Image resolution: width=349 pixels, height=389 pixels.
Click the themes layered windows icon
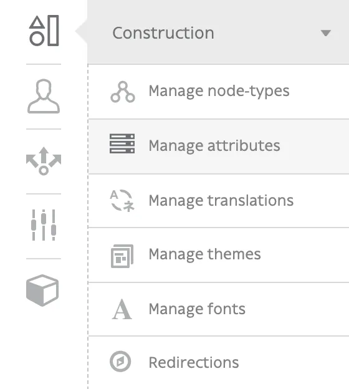(122, 256)
